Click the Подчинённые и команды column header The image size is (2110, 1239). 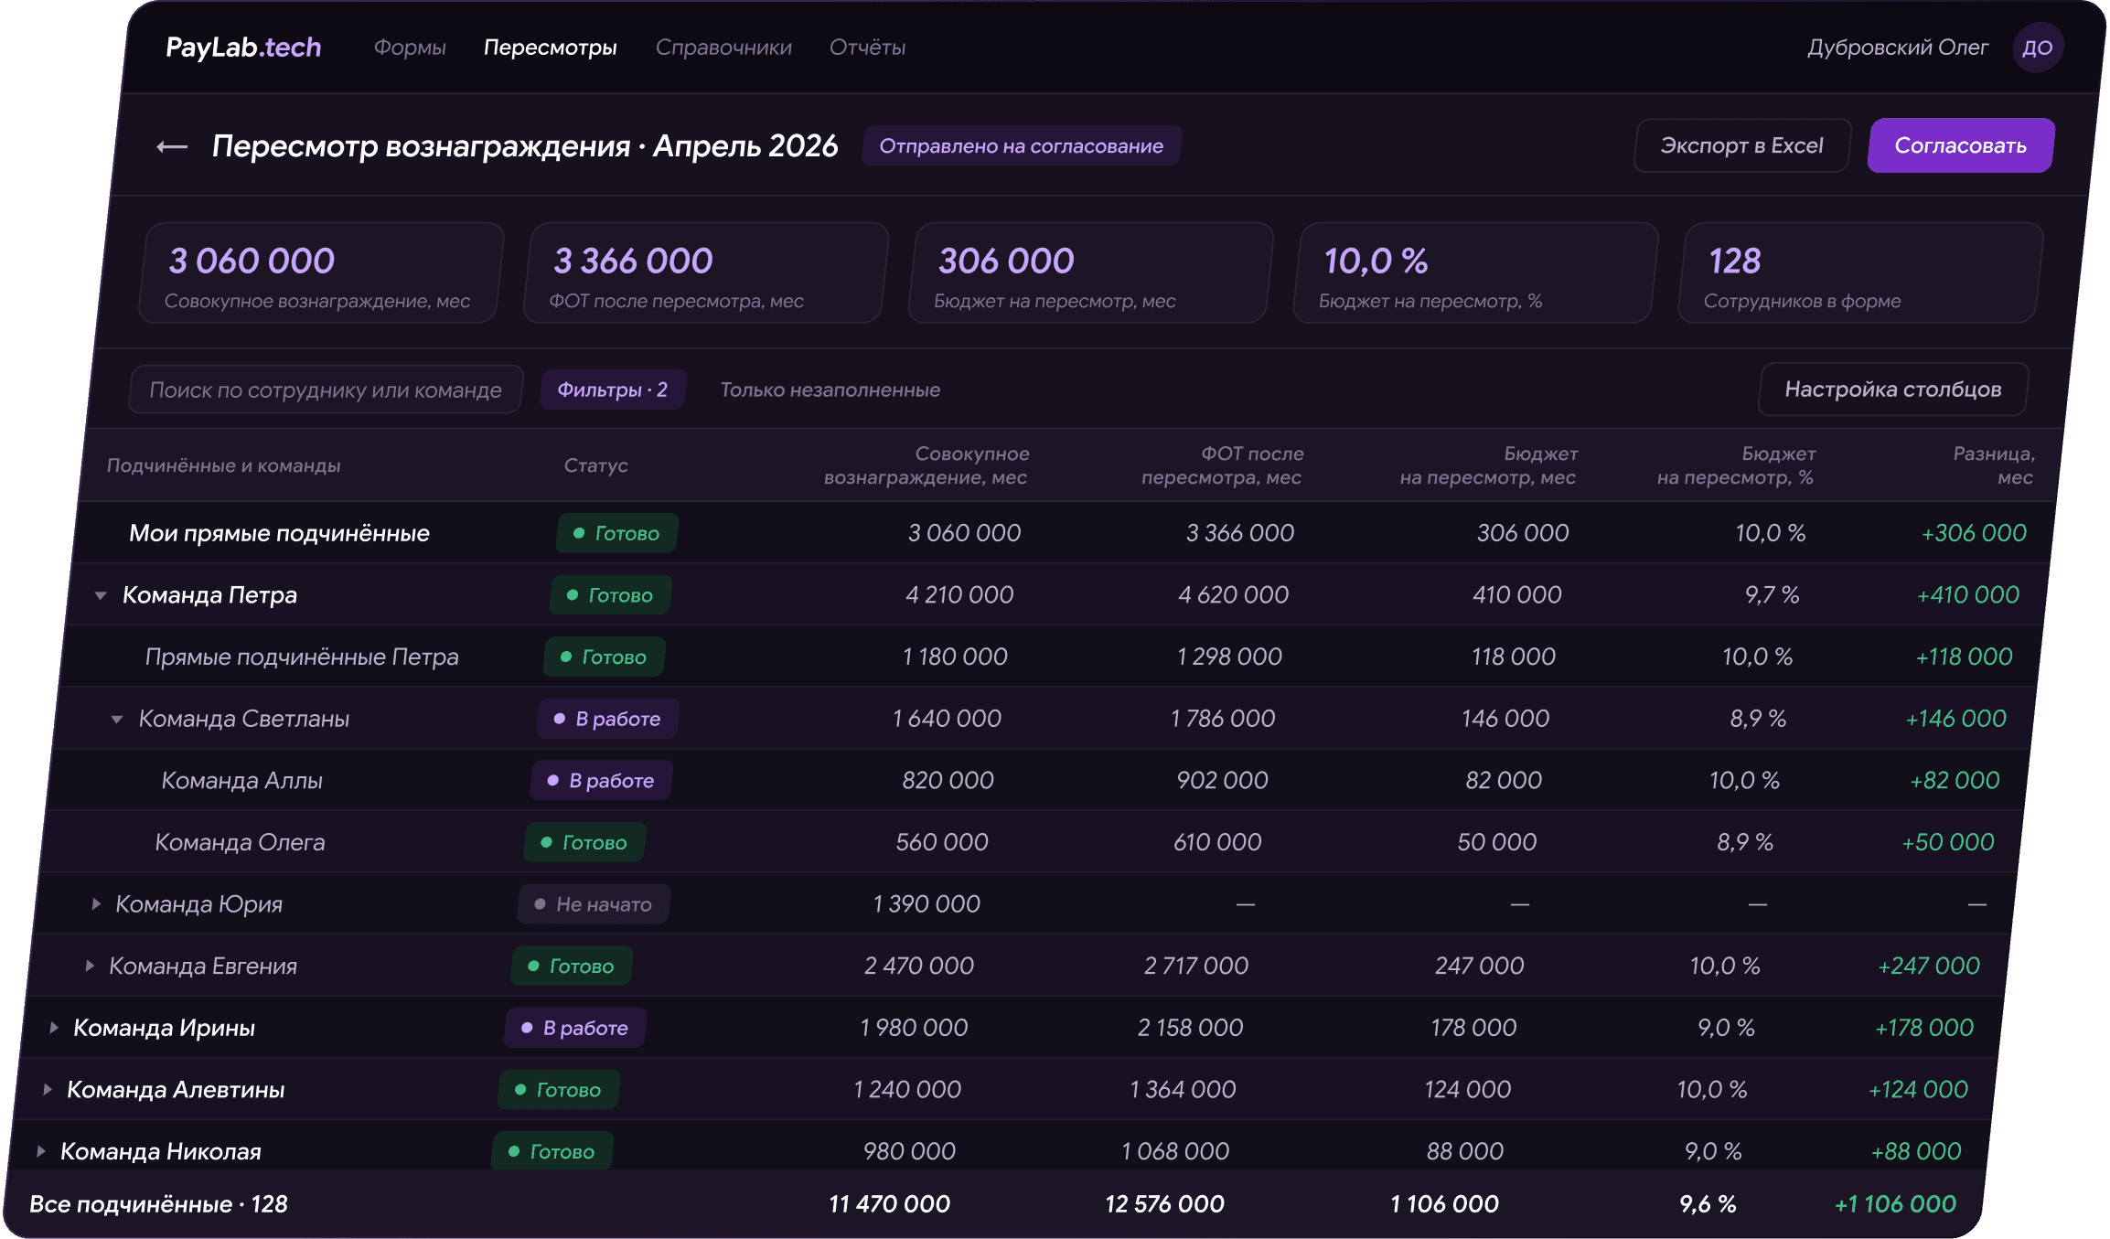[223, 465]
